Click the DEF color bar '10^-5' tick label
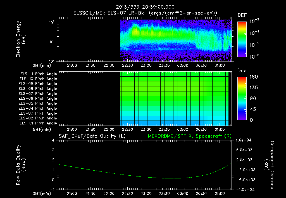This screenshot has width=286, height=198. [254, 45]
